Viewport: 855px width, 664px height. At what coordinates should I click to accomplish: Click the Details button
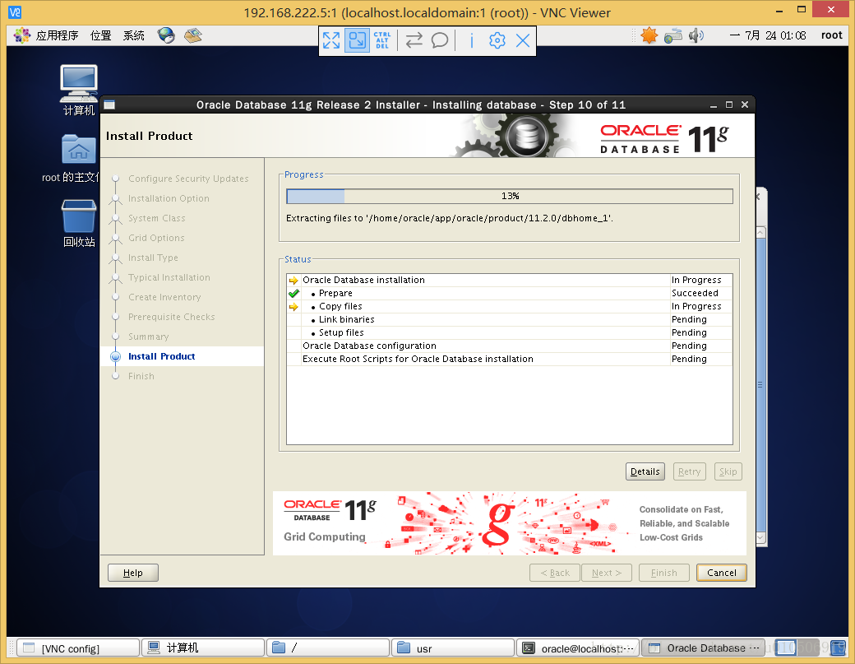coord(645,471)
